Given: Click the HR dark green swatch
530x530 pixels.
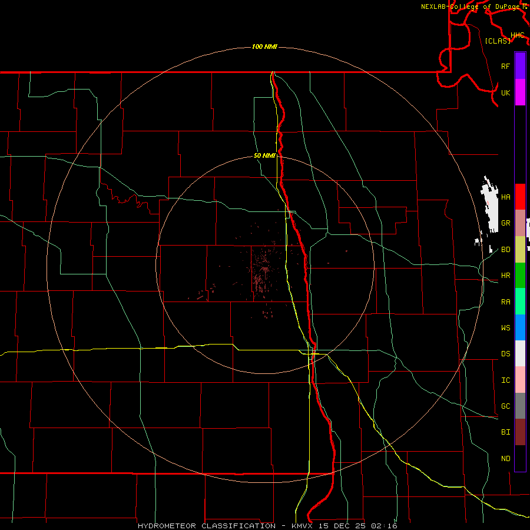Looking at the screenshot, I should click(520, 276).
